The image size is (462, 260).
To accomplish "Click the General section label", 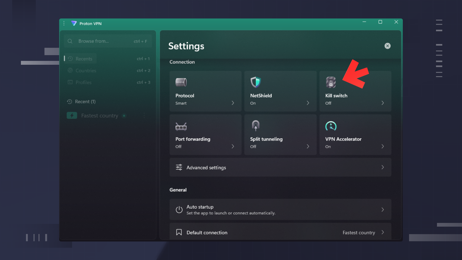I will (178, 190).
